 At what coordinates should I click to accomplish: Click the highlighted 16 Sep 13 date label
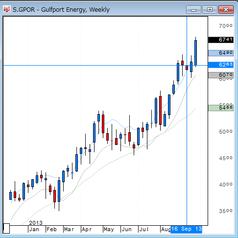186,229
